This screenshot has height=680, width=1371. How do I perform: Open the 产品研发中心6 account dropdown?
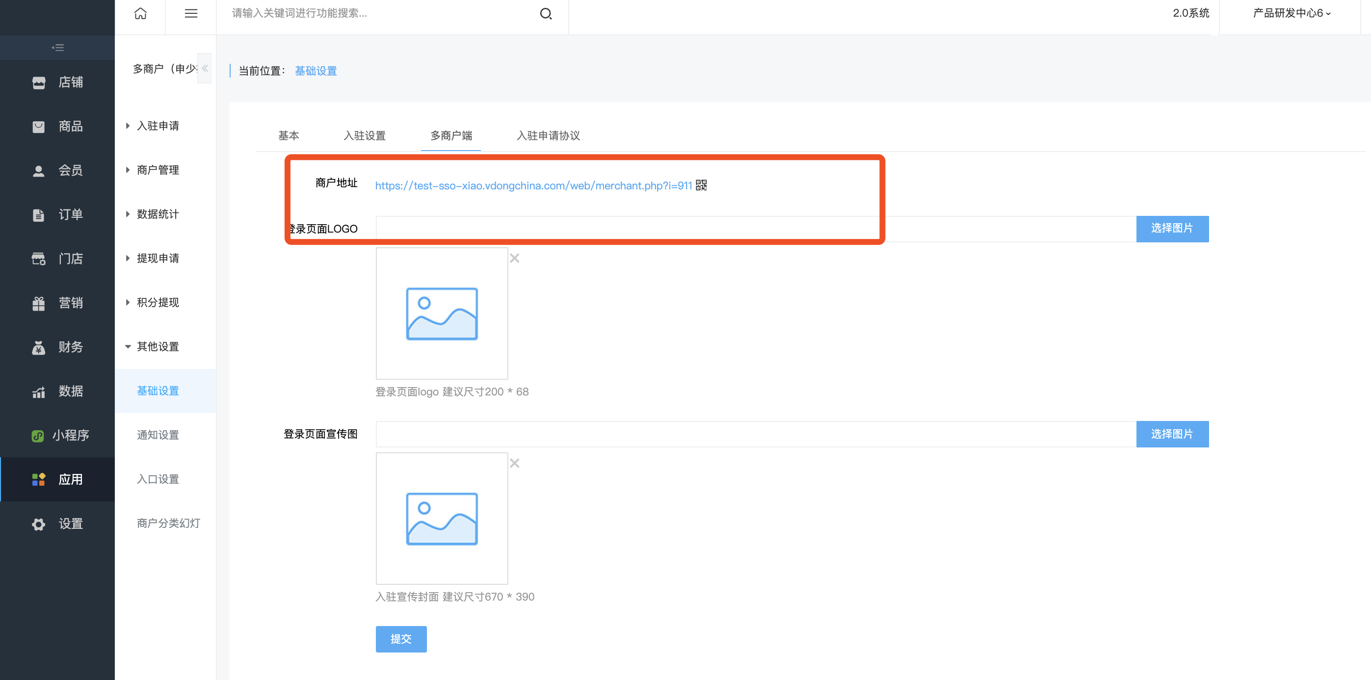[1291, 13]
